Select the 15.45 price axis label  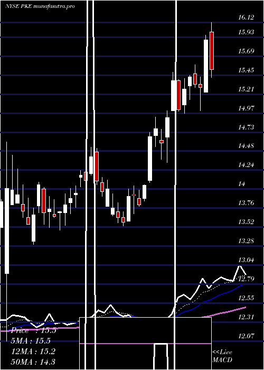point(246,70)
